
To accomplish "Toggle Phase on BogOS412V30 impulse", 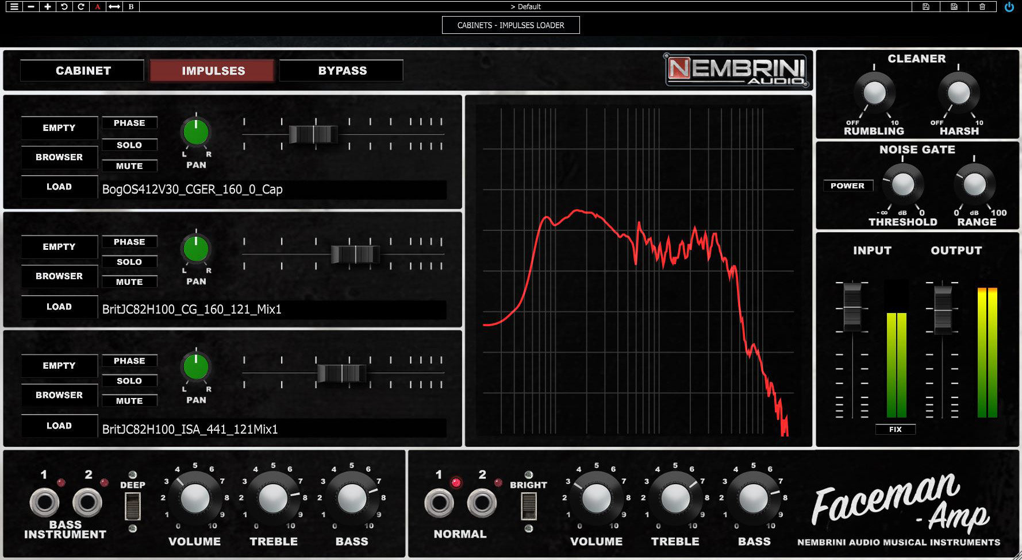I will point(129,123).
